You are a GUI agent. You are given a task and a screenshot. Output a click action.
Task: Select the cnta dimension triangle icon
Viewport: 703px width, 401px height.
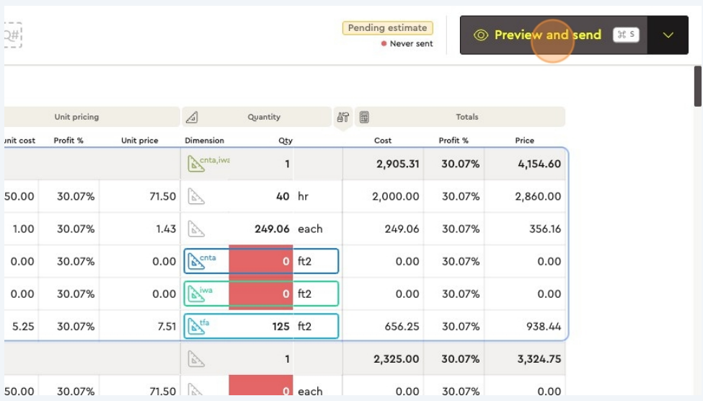(195, 261)
